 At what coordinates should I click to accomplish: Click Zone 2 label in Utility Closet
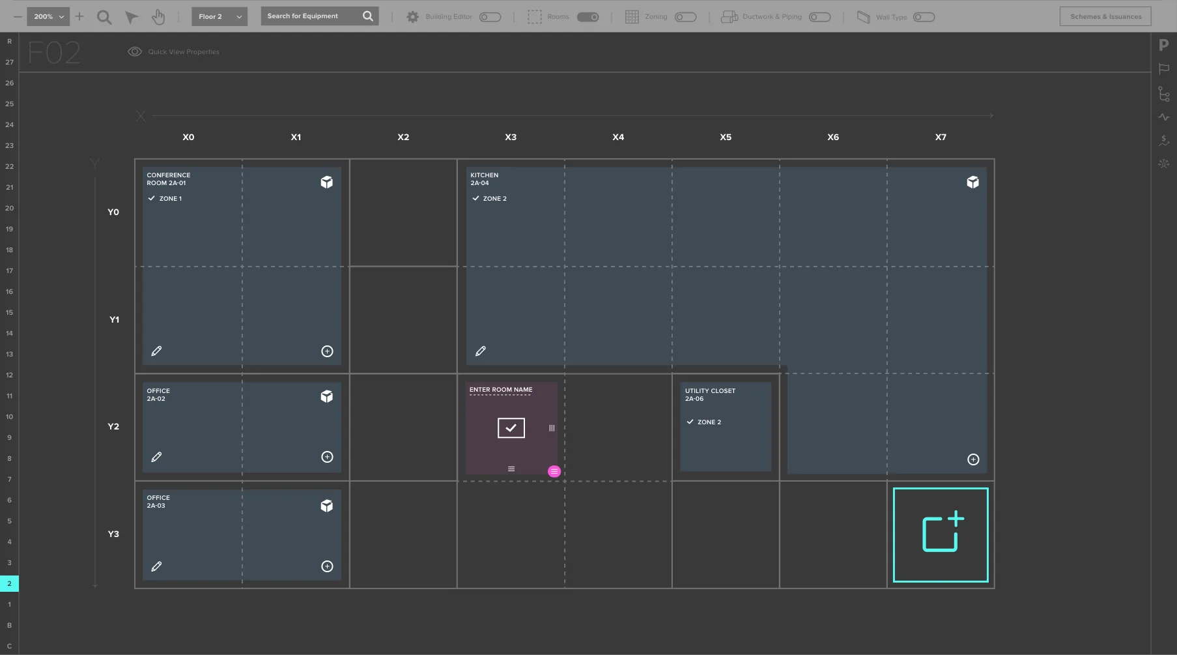point(709,422)
